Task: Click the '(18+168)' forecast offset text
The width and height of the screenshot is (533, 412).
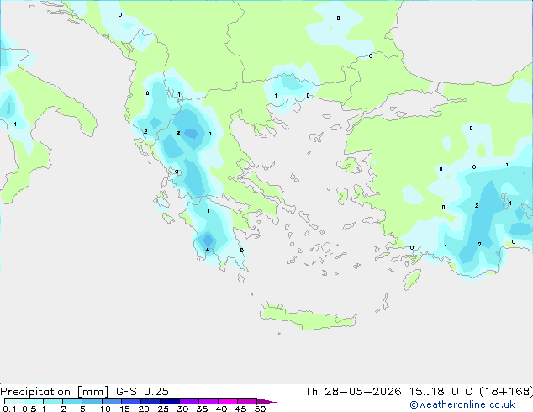Action: point(506,392)
